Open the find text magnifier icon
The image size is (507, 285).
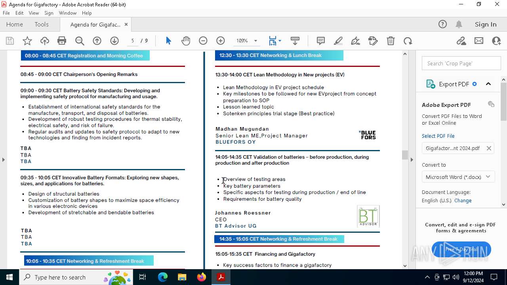click(x=80, y=41)
